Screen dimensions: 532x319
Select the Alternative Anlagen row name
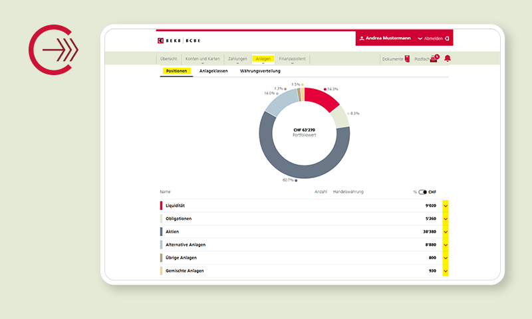[x=186, y=245]
